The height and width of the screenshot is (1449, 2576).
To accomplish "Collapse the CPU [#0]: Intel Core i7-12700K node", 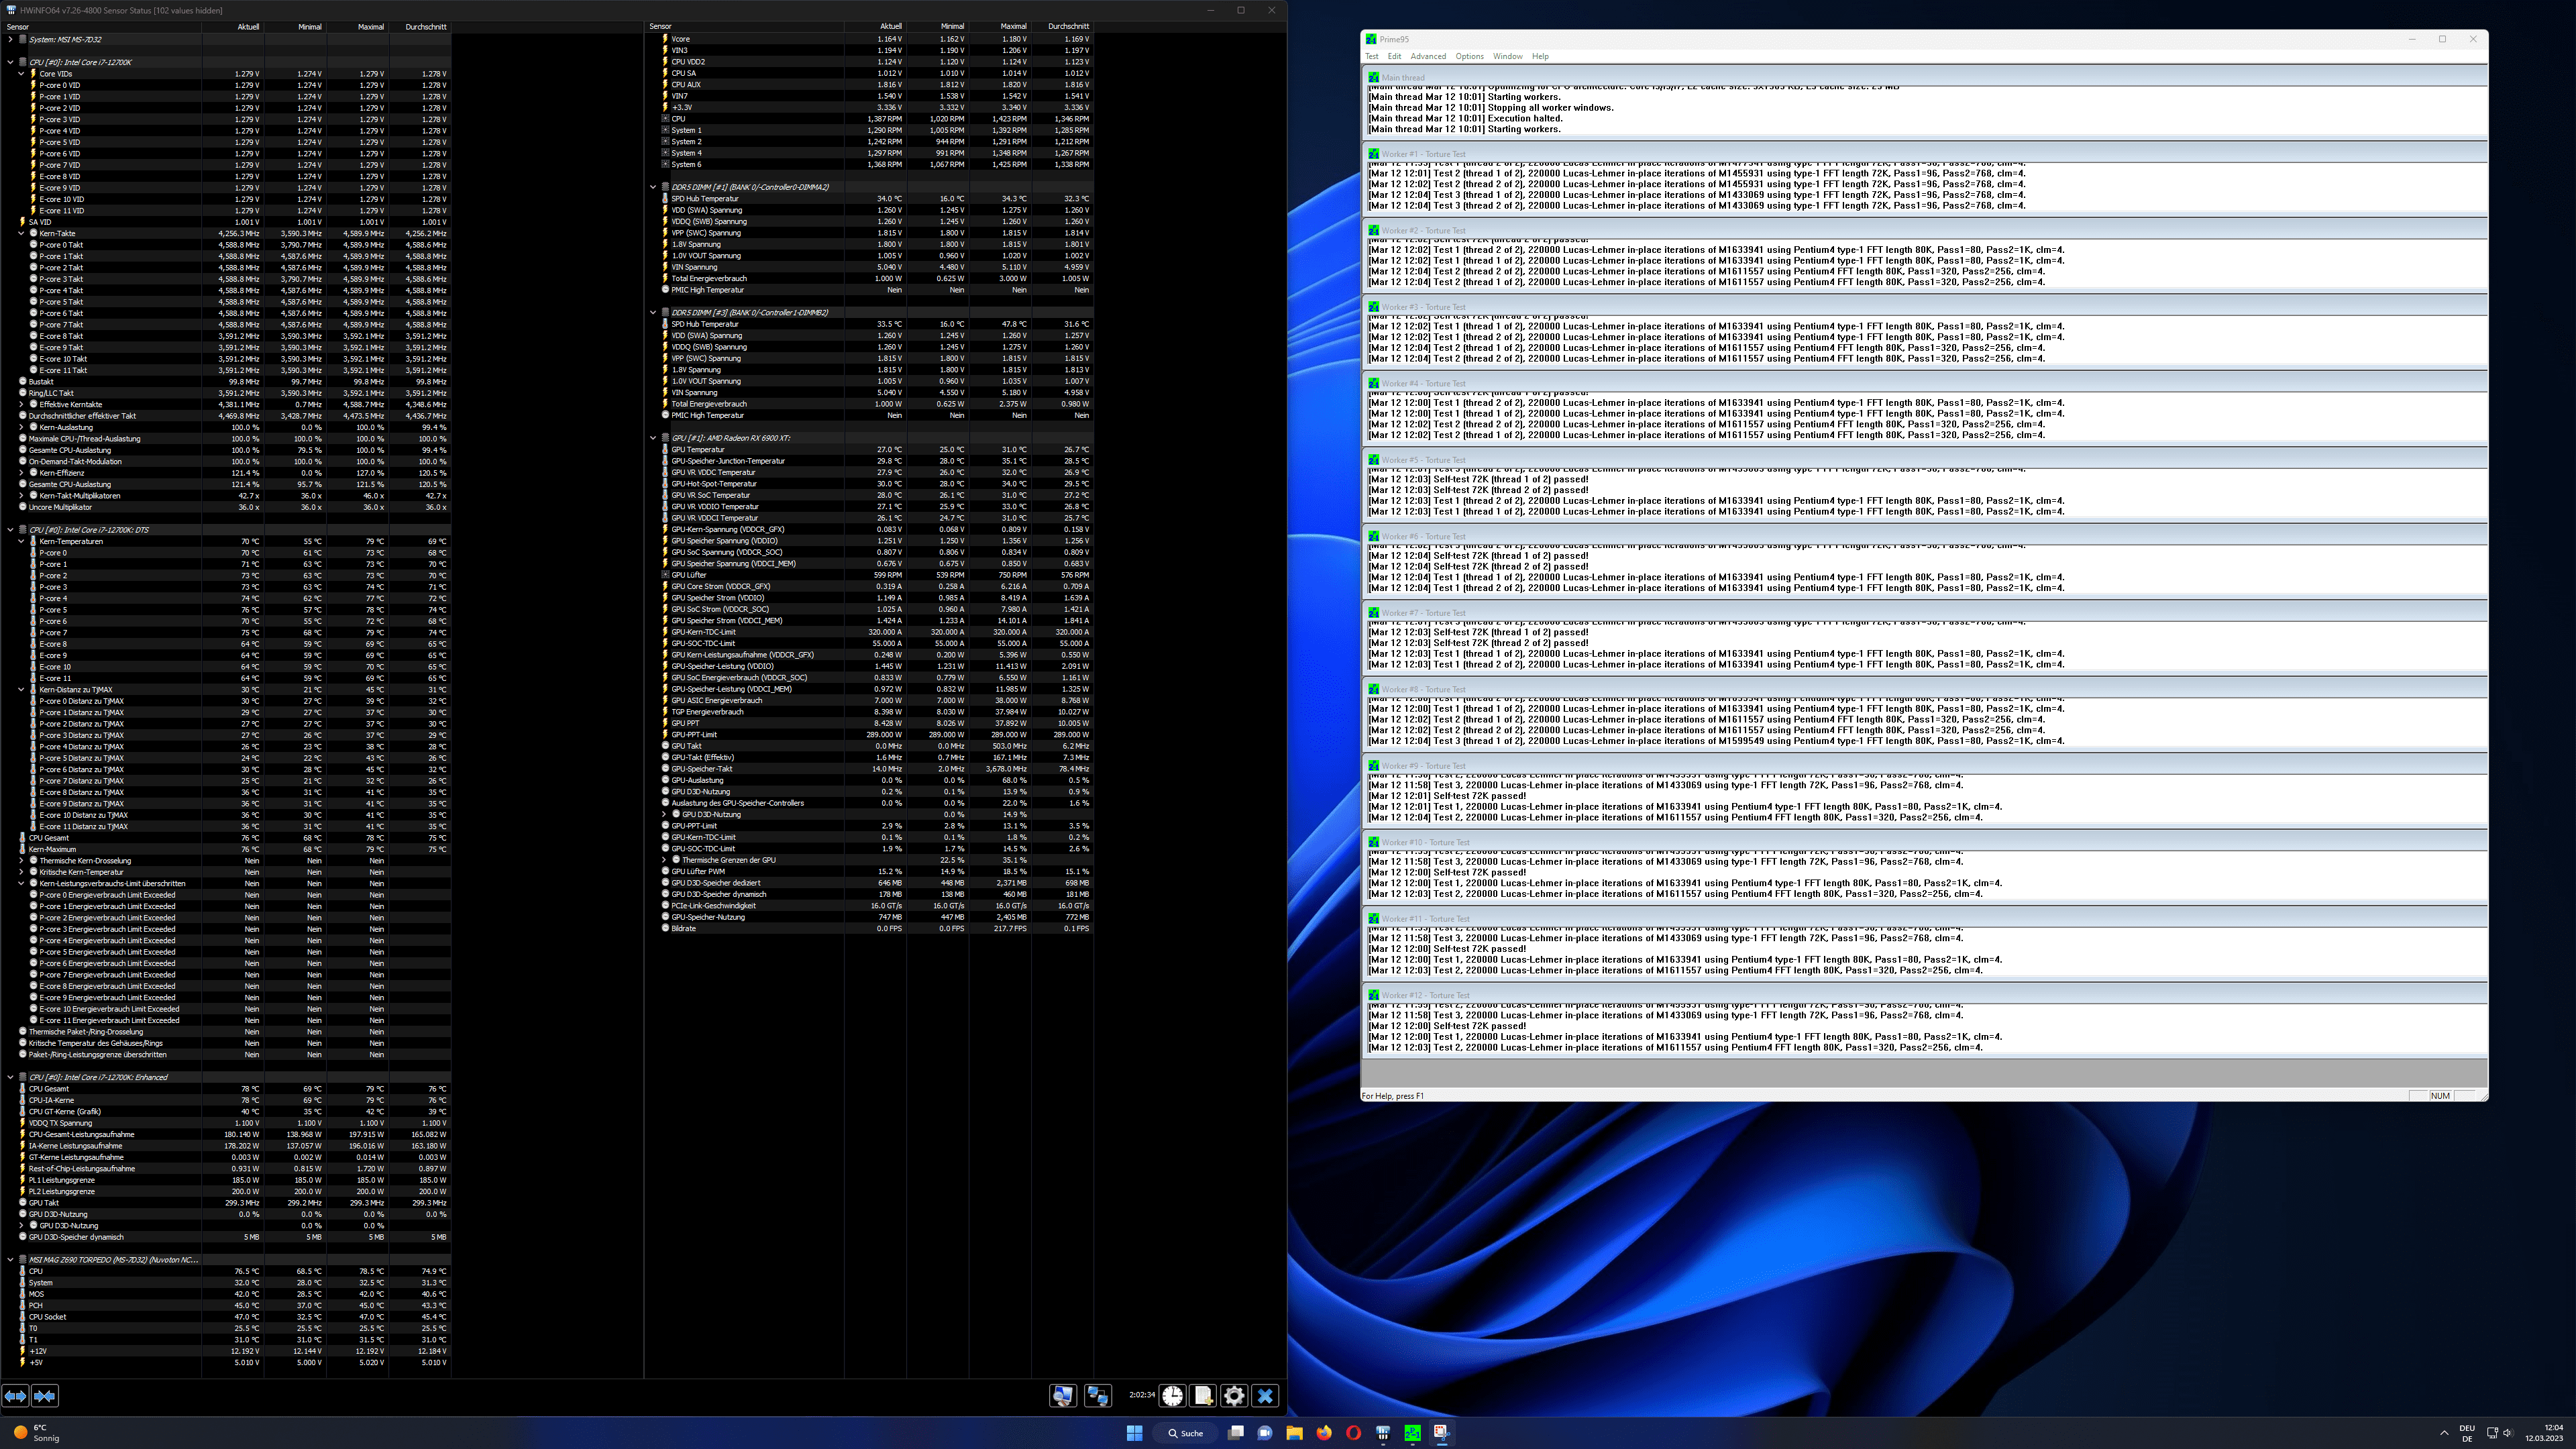I will pos(10,62).
